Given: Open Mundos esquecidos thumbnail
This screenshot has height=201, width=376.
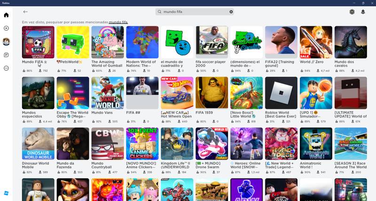Looking at the screenshot, I should point(38,93).
